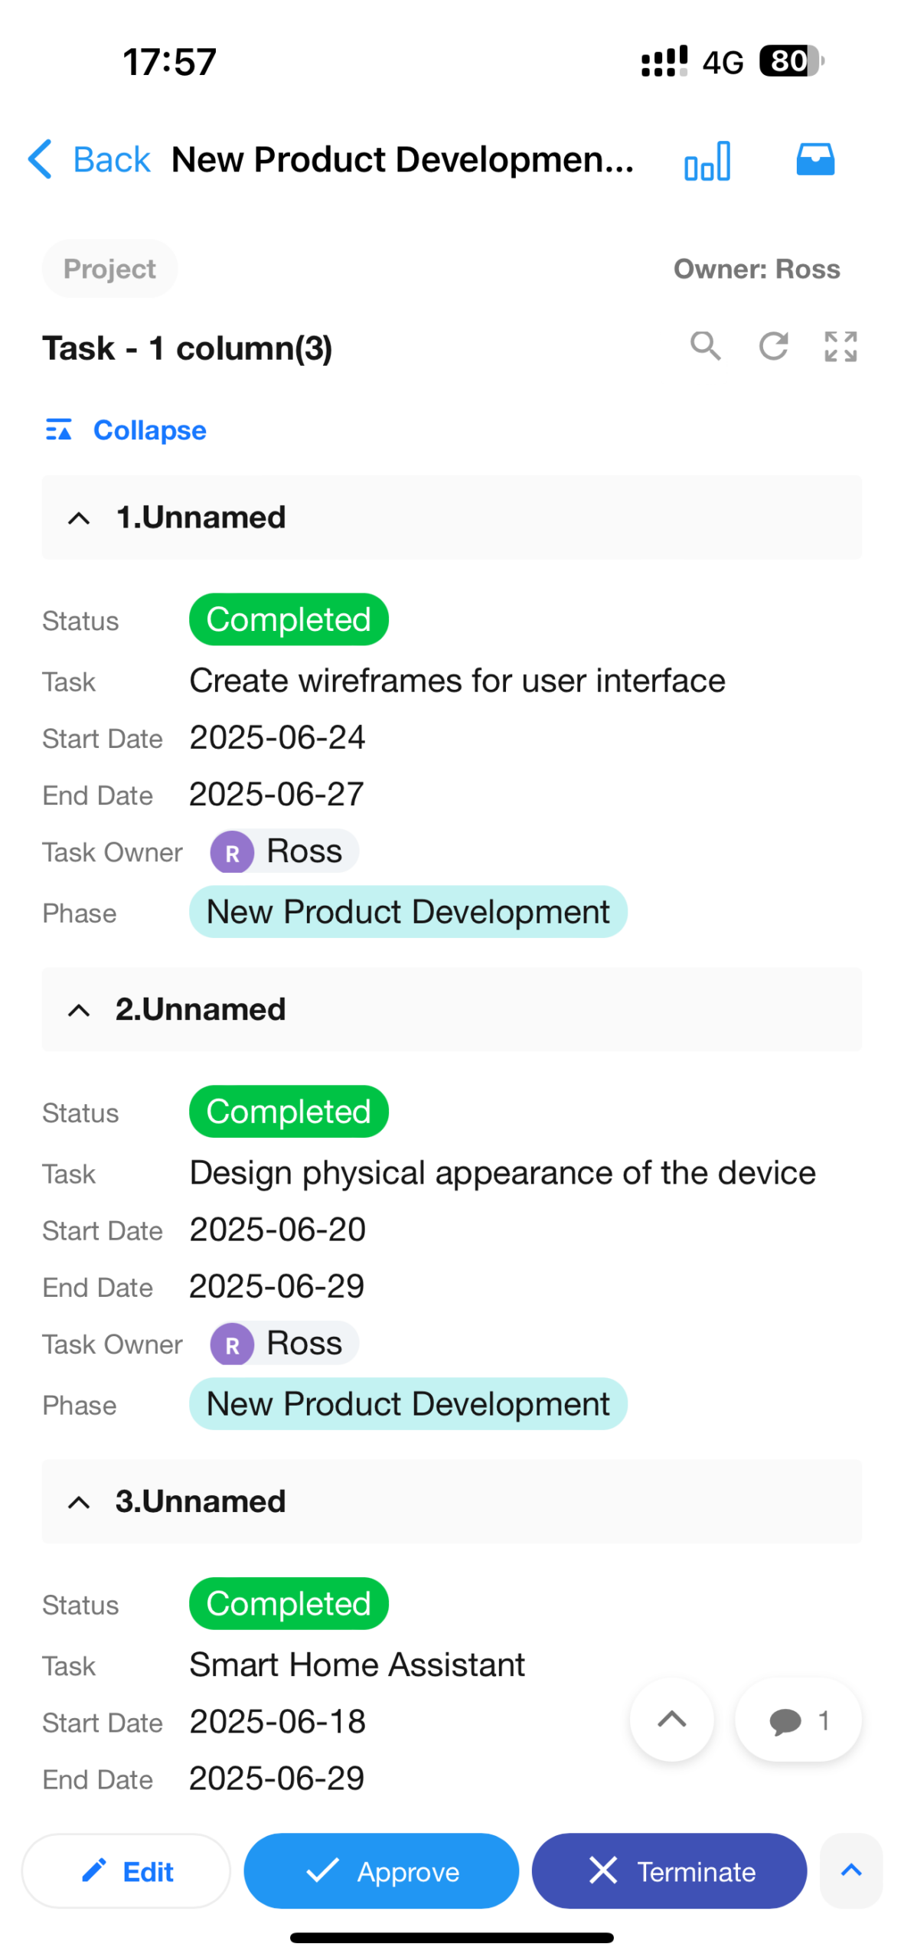Expand task table to fullscreen
Screen dimensions: 904x1960
point(840,346)
